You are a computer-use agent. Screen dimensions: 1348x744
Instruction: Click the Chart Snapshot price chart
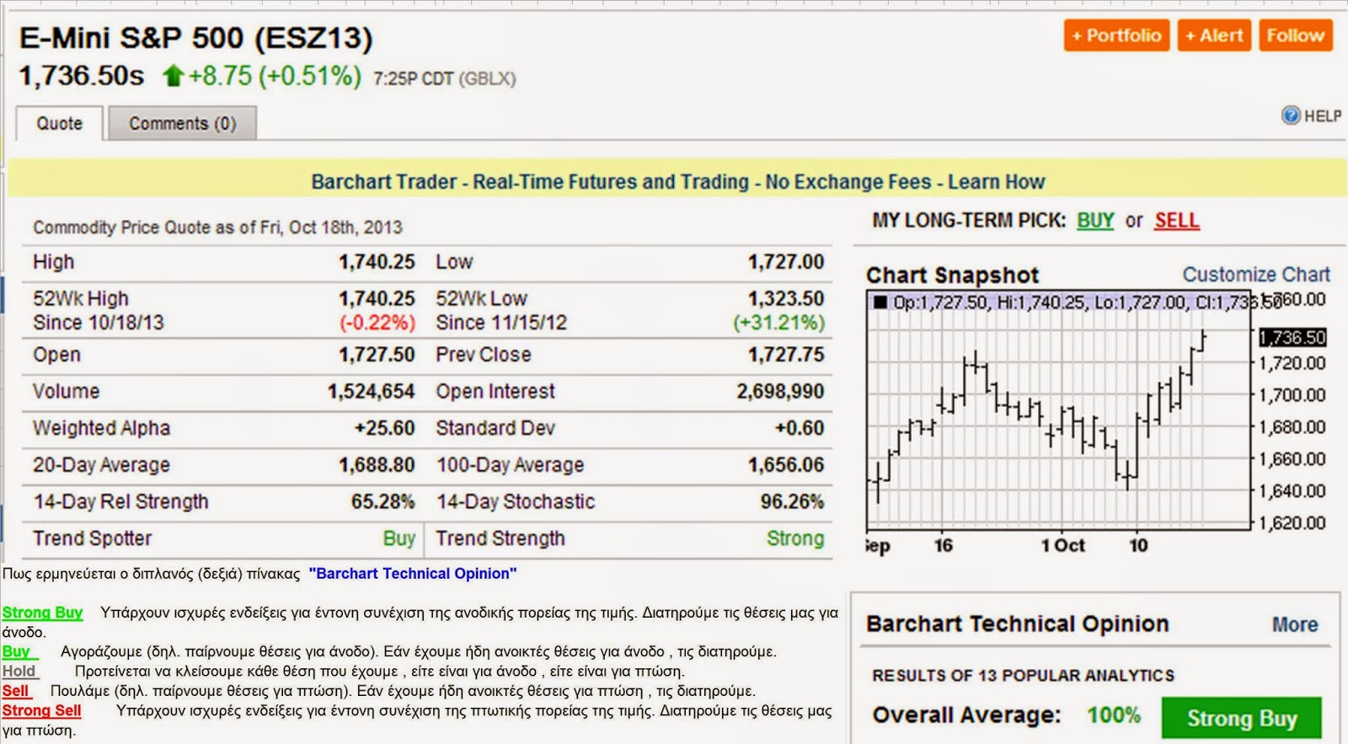(1058, 410)
